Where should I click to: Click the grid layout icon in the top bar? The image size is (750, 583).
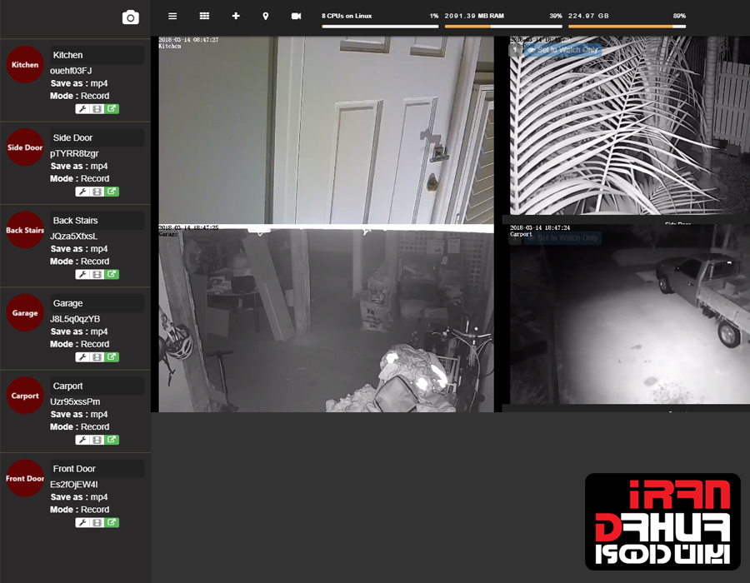[204, 16]
